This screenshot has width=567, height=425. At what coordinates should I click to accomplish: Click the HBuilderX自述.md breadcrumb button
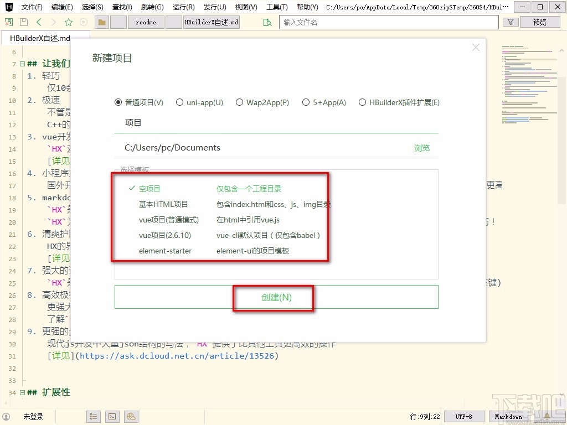click(x=212, y=22)
